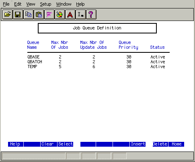195x162 pixels.
Task: Open the Window menu
Action: [64, 4]
